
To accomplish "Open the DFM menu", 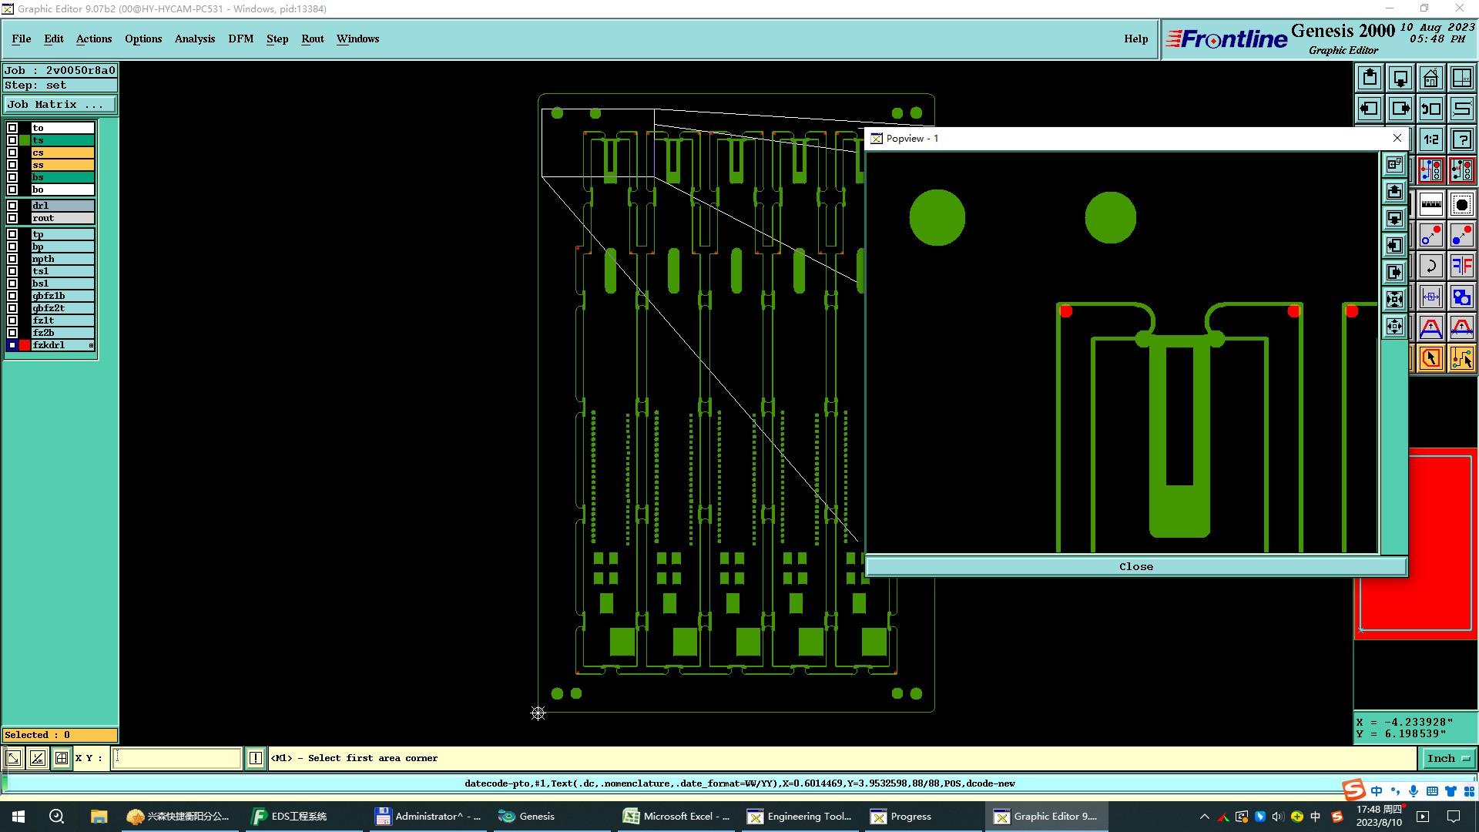I will (x=240, y=39).
